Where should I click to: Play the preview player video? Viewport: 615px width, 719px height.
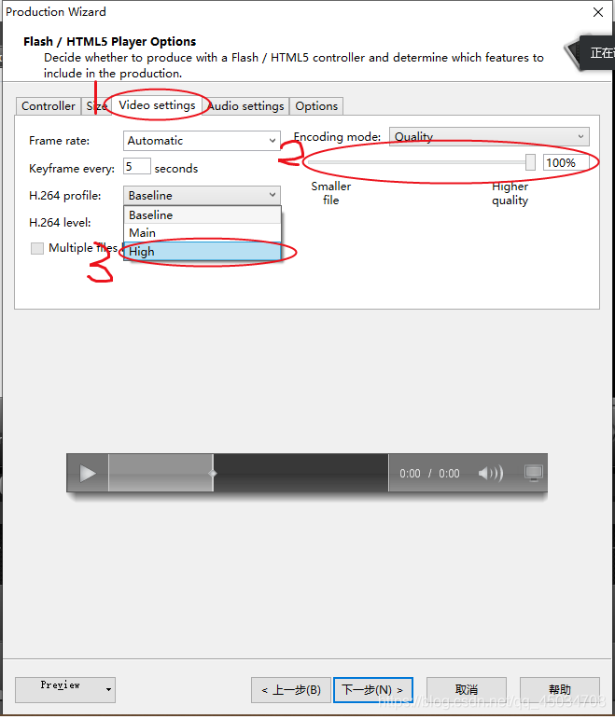point(88,473)
